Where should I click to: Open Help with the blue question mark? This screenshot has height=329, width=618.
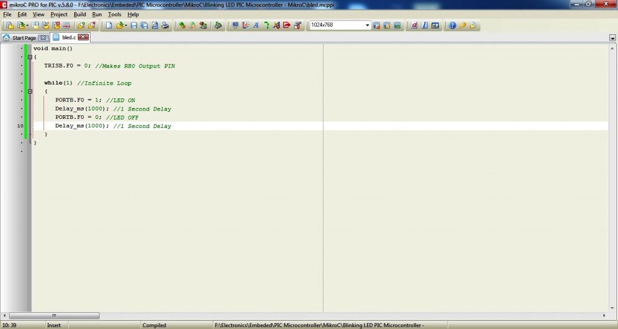click(452, 25)
